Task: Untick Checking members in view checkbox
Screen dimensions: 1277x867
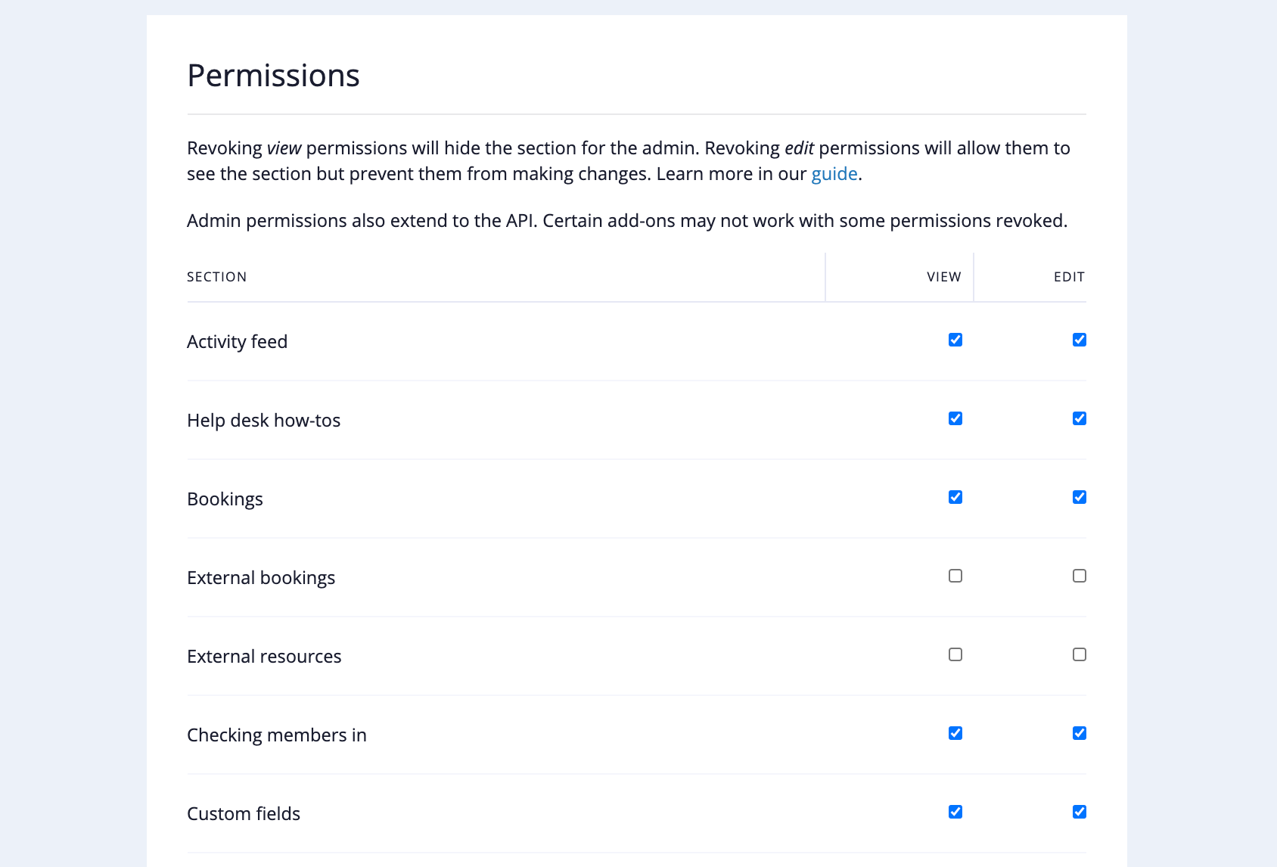Action: tap(955, 733)
